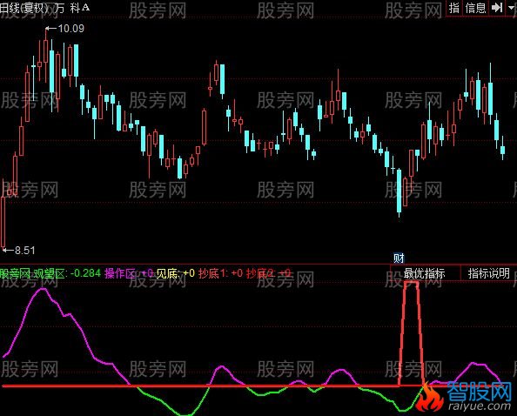Click the jump-to-end arrow icon

pos(497,8)
